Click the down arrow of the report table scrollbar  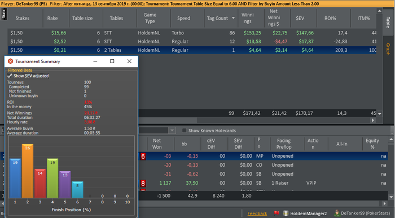pyautogui.click(x=380, y=114)
